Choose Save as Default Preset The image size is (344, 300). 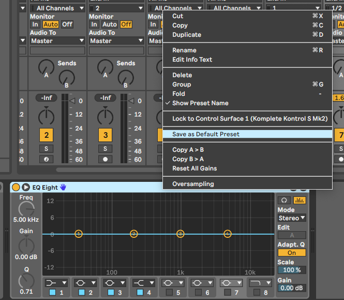tap(247, 134)
